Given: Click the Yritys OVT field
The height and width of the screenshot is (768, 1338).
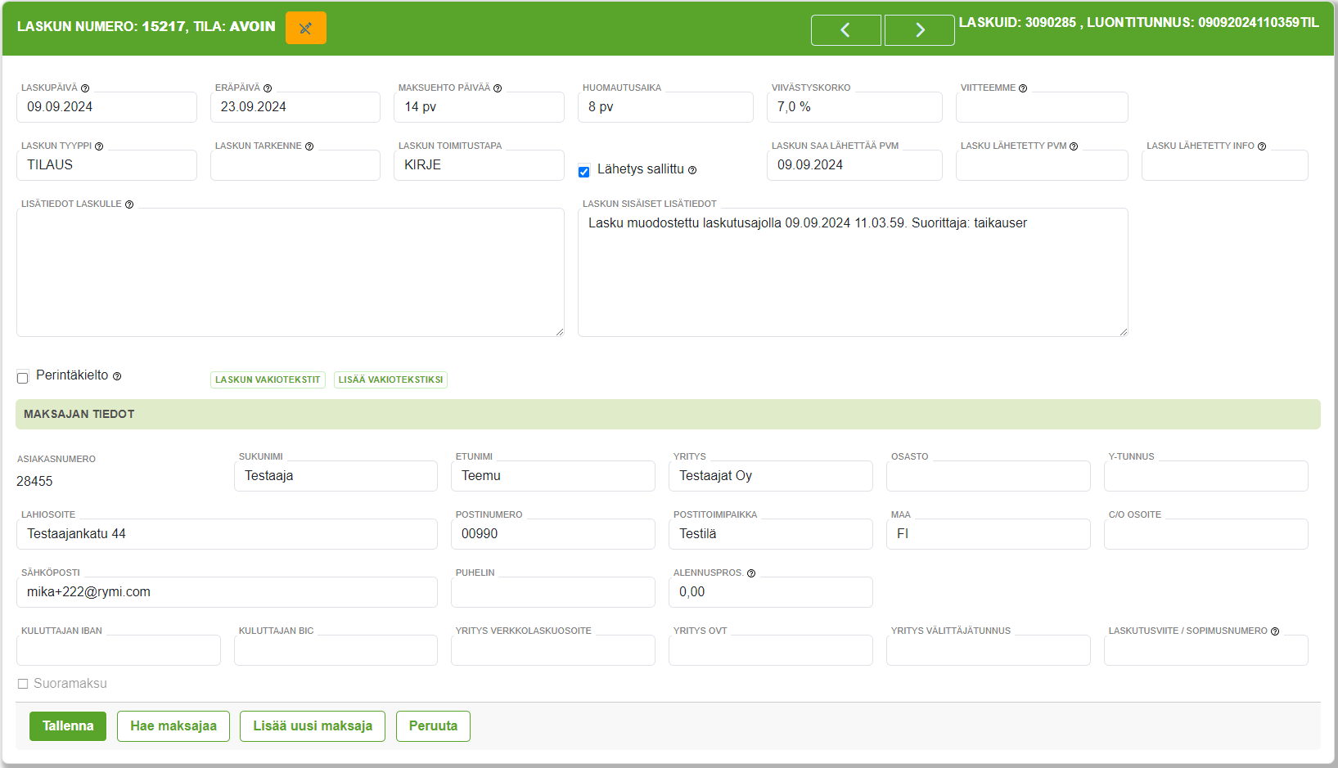Looking at the screenshot, I should (771, 650).
